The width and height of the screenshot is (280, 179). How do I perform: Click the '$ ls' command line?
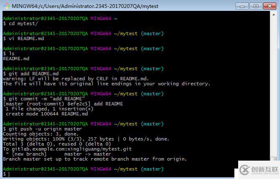point(9,54)
